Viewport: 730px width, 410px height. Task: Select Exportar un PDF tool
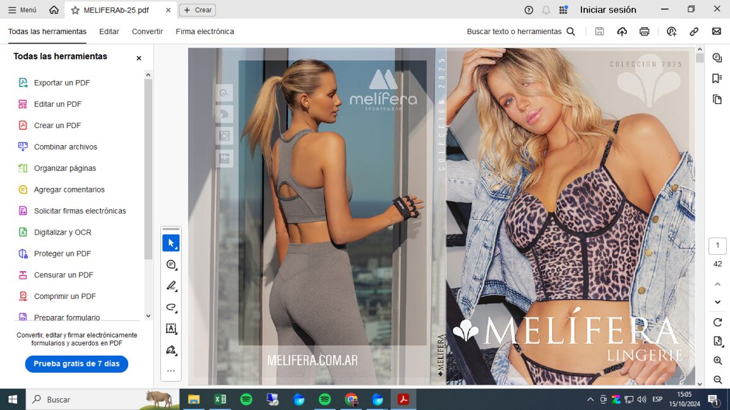[x=62, y=83]
